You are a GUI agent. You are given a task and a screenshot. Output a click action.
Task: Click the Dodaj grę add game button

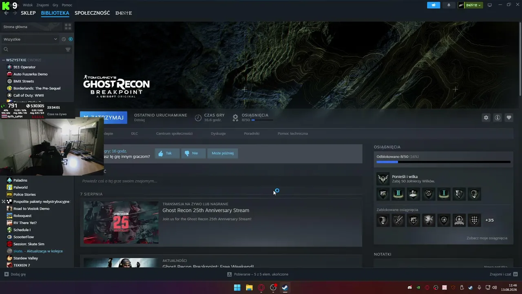click(x=15, y=274)
